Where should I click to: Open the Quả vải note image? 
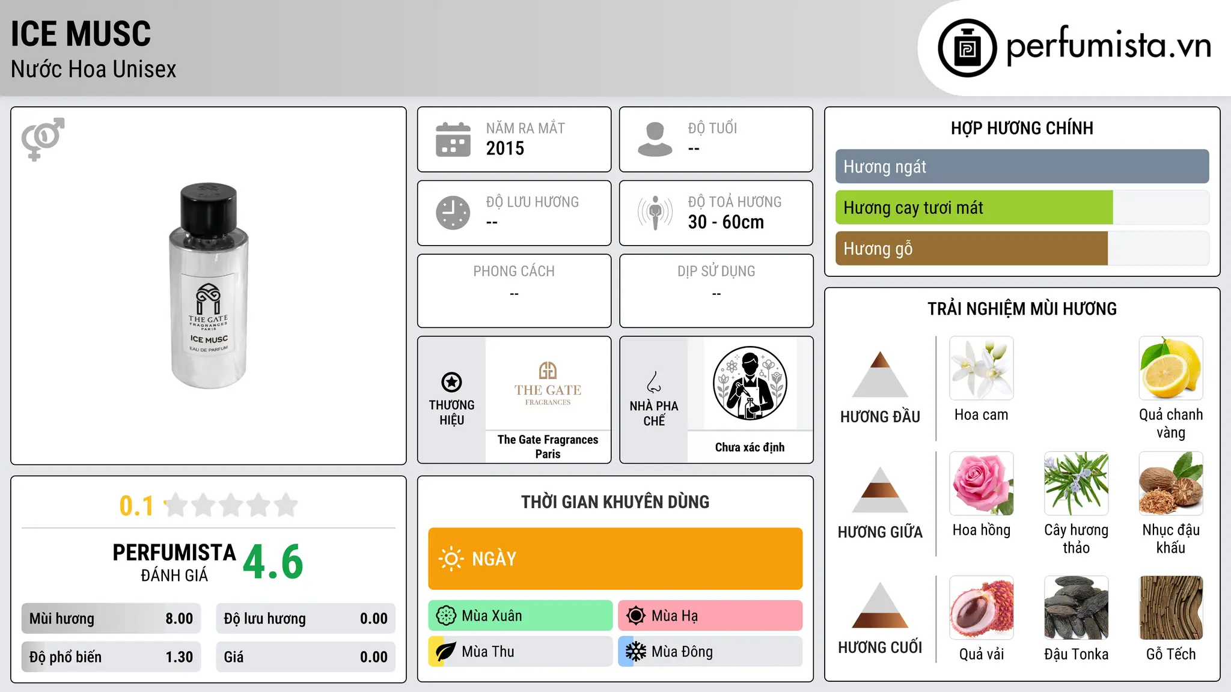click(x=982, y=608)
